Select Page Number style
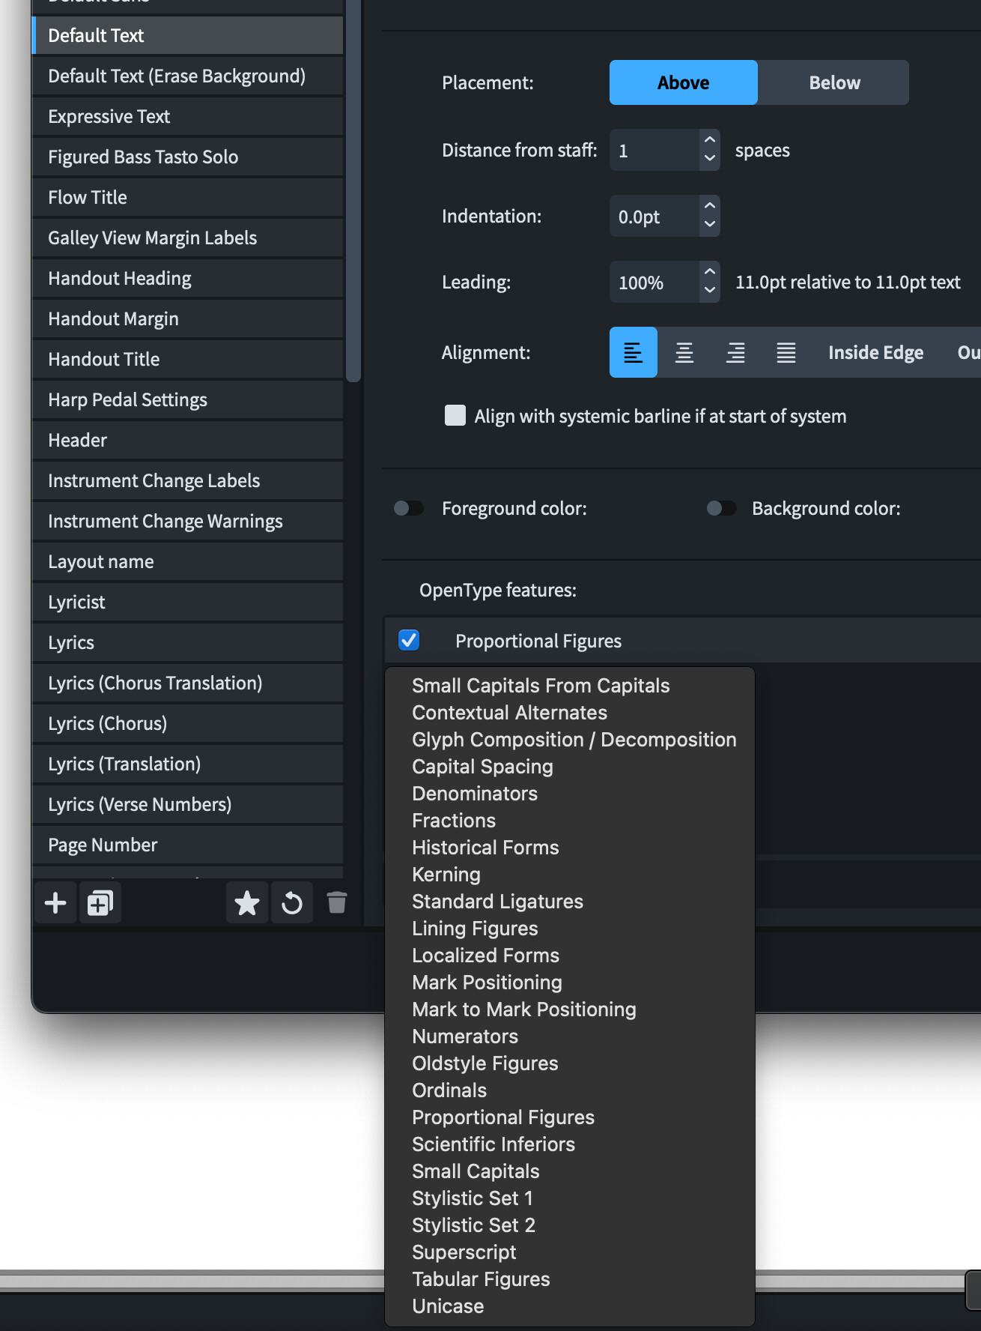The height and width of the screenshot is (1331, 981). coord(188,845)
